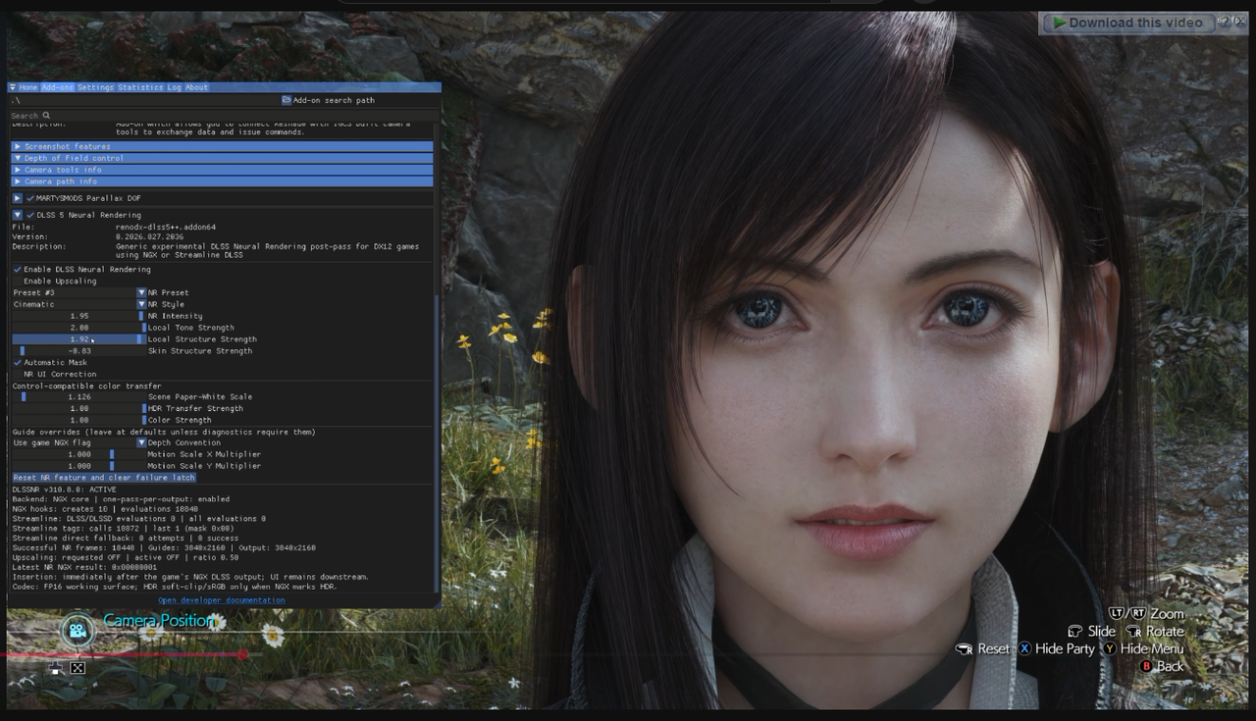Screen dimensions: 1256x721
Task: Click the red marker on the camera timeline
Action: coord(242,654)
